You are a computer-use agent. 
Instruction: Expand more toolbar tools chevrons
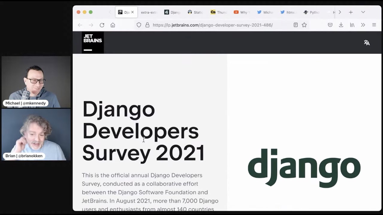pyautogui.click(x=363, y=25)
